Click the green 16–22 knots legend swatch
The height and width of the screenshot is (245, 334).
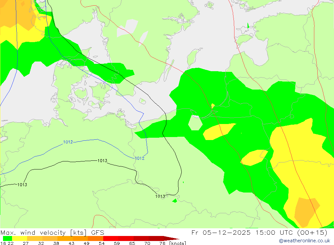pos(7,238)
